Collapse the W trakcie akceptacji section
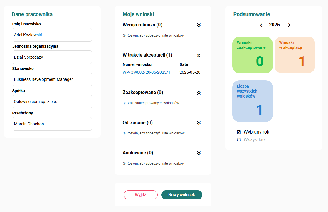This screenshot has width=328, height=212. coord(199,55)
